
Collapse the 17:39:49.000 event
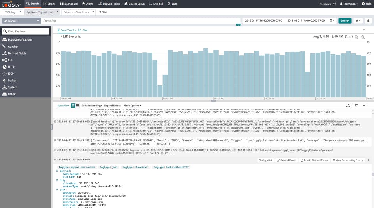point(55,160)
